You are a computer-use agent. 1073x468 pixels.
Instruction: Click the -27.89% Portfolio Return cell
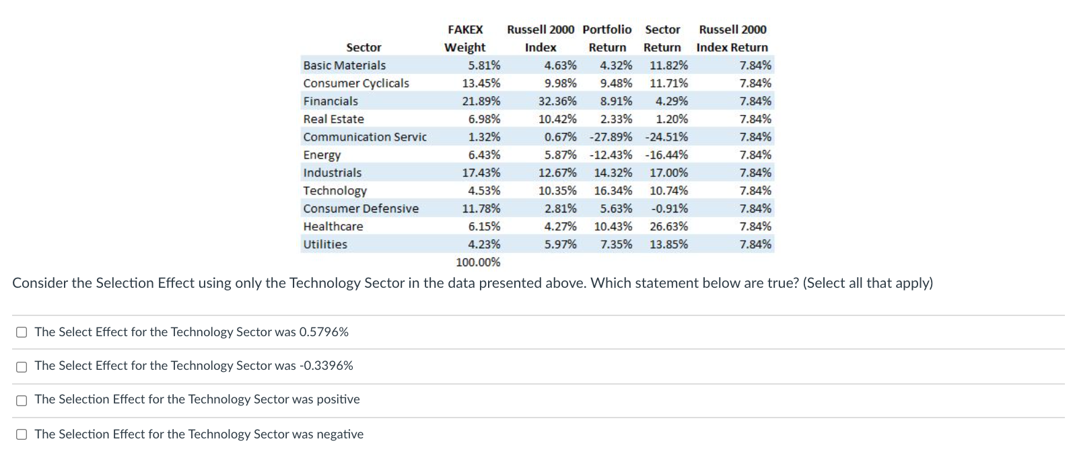612,136
